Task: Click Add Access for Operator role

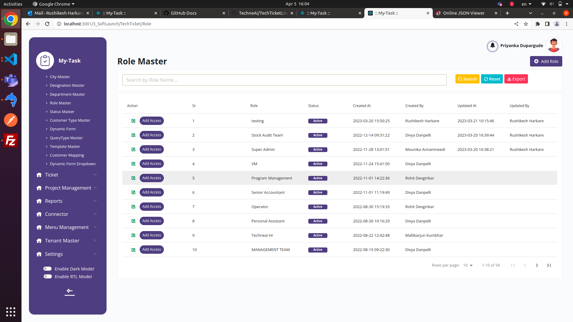Action: pyautogui.click(x=152, y=207)
